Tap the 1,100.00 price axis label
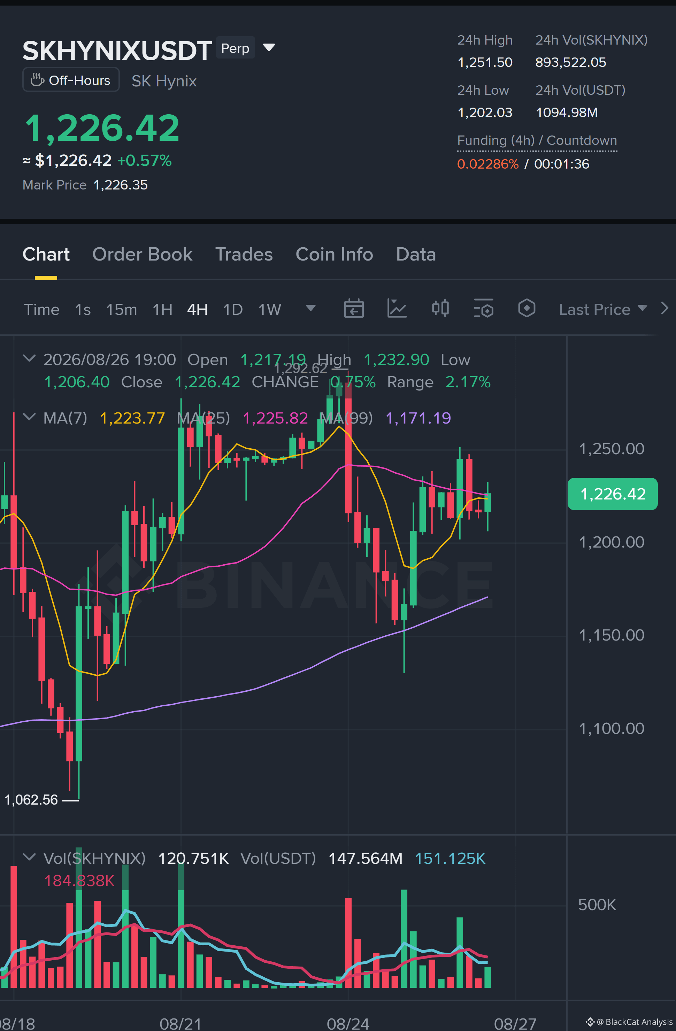Screen dimensions: 676x1031 (x=612, y=728)
